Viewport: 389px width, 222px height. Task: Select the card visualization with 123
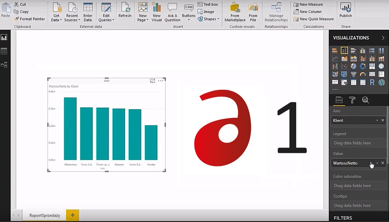372,74
